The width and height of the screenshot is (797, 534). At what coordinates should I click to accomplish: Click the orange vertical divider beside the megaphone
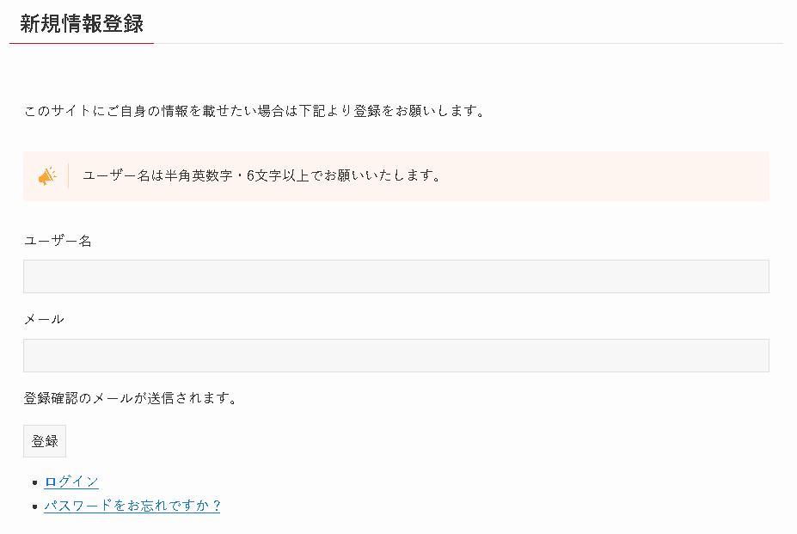(x=68, y=176)
